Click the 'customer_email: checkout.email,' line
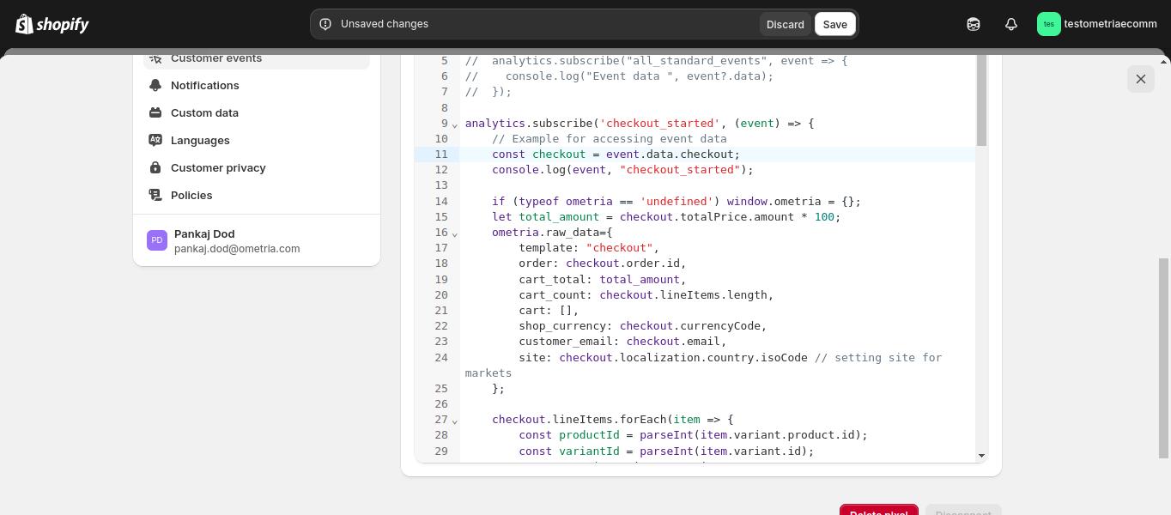 [622, 342]
